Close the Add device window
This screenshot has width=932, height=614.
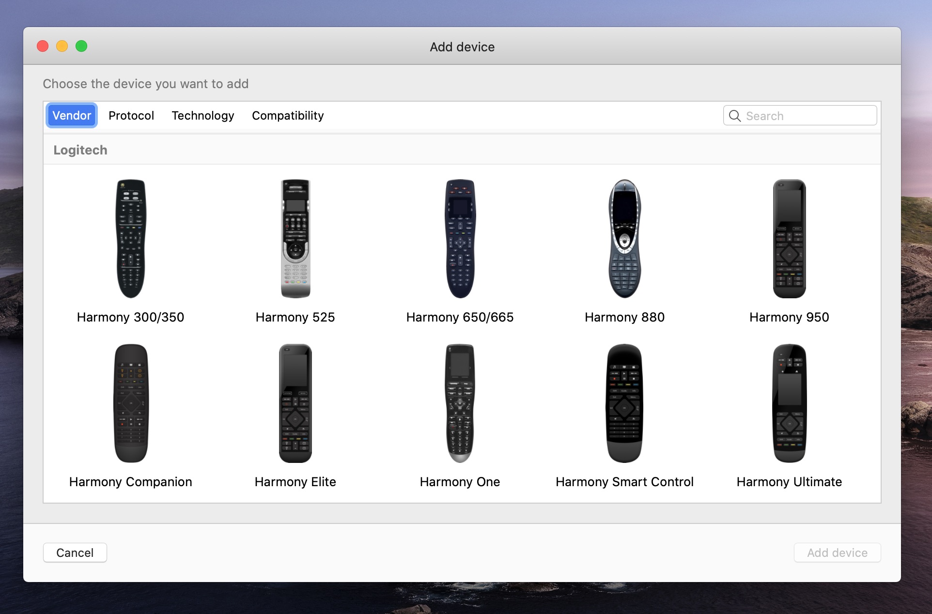43,46
